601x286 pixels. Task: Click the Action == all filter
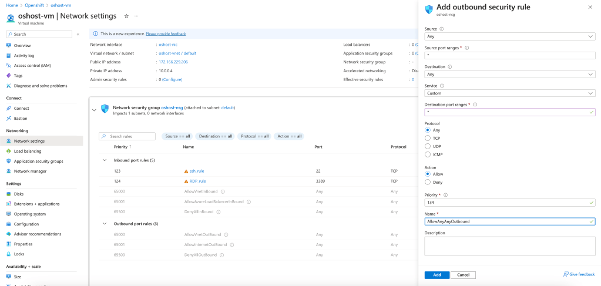click(x=289, y=136)
